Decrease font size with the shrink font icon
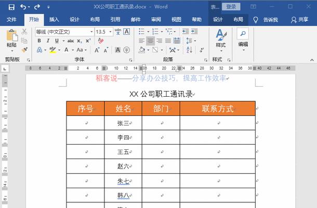The image size is (317, 208). tap(106, 50)
